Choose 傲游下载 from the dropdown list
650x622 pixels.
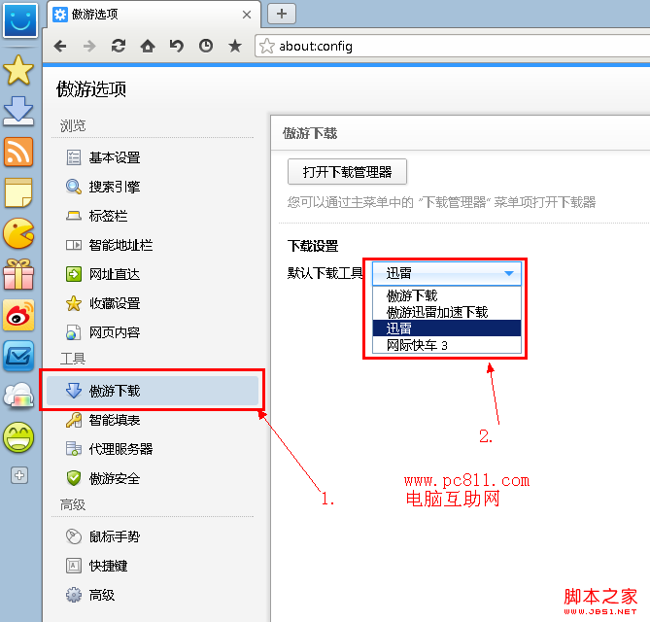tap(447, 295)
